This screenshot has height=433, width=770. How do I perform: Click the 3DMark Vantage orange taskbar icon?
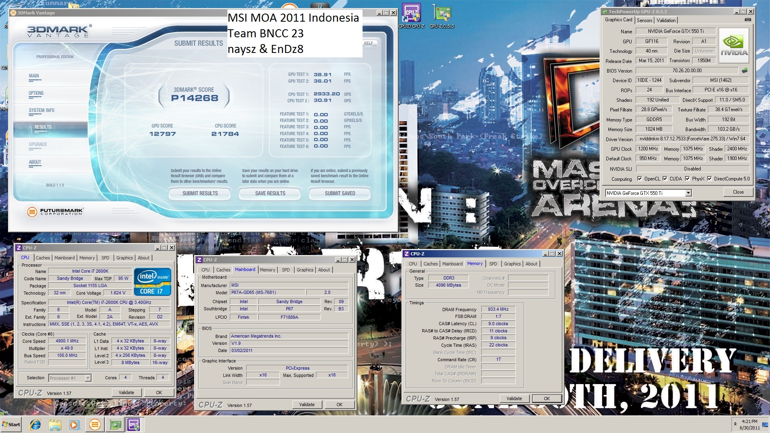[95, 425]
